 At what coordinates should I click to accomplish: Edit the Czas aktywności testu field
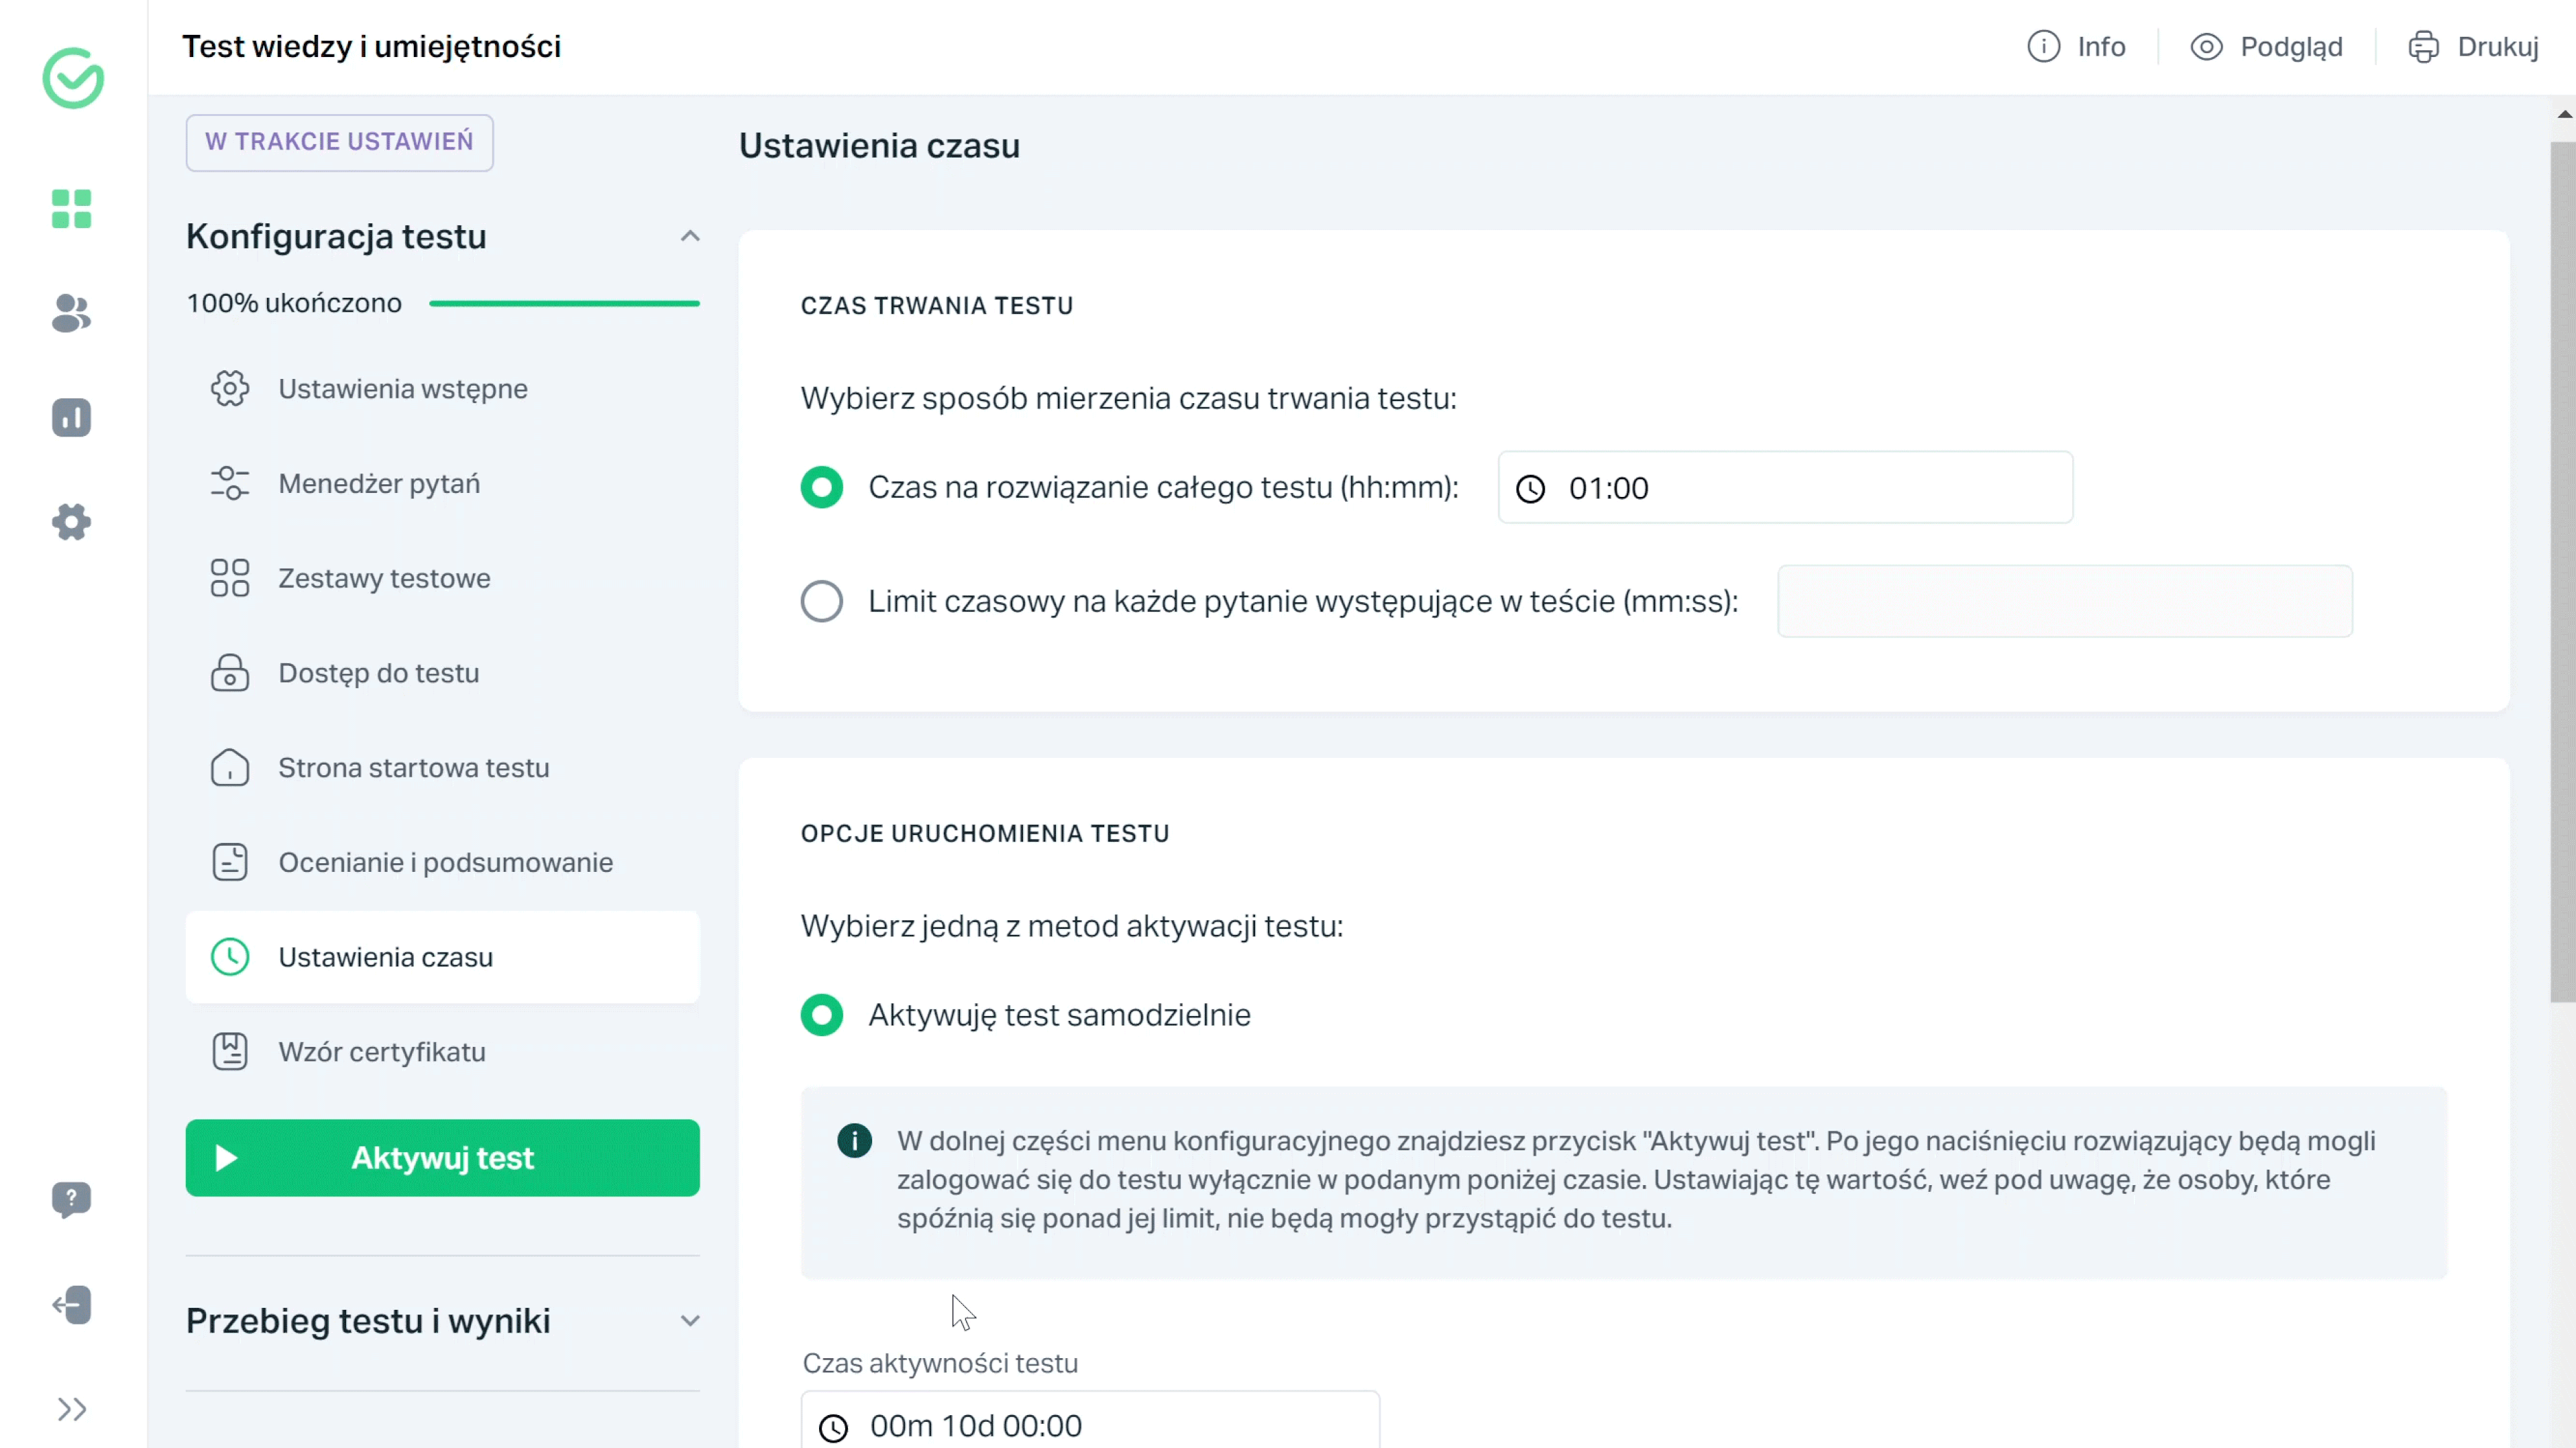(1090, 1427)
